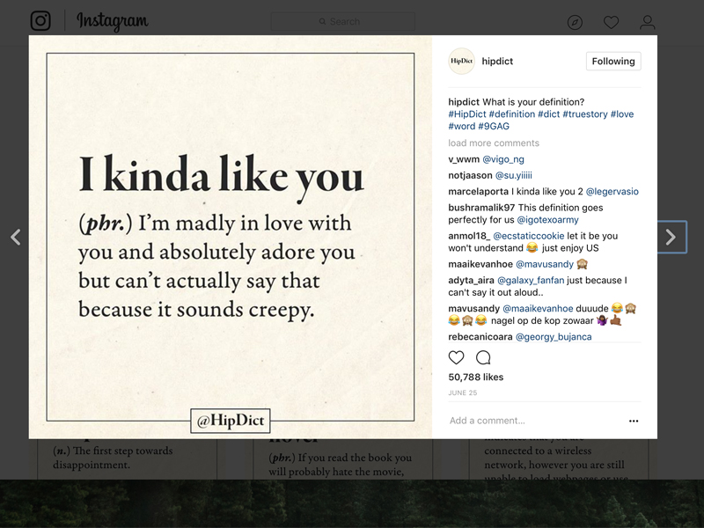The width and height of the screenshot is (704, 528).
Task: Open the #truestory hashtag
Action: [x=585, y=114]
